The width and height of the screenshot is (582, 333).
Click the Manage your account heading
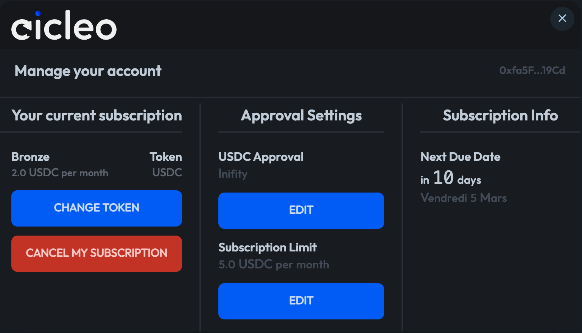click(x=88, y=71)
